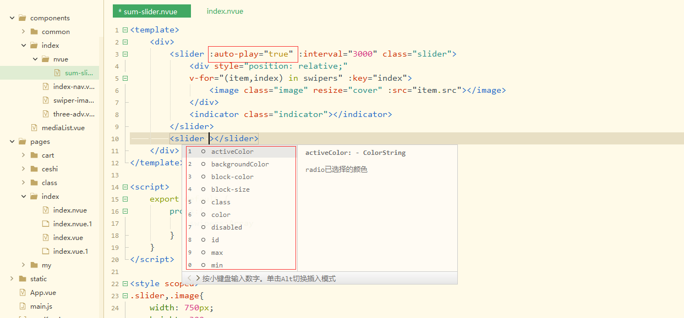This screenshot has height=318, width=684.
Task: Fold the slider block at line 3
Action: click(125, 54)
